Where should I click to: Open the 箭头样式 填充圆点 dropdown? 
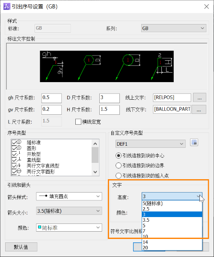coord(69,196)
